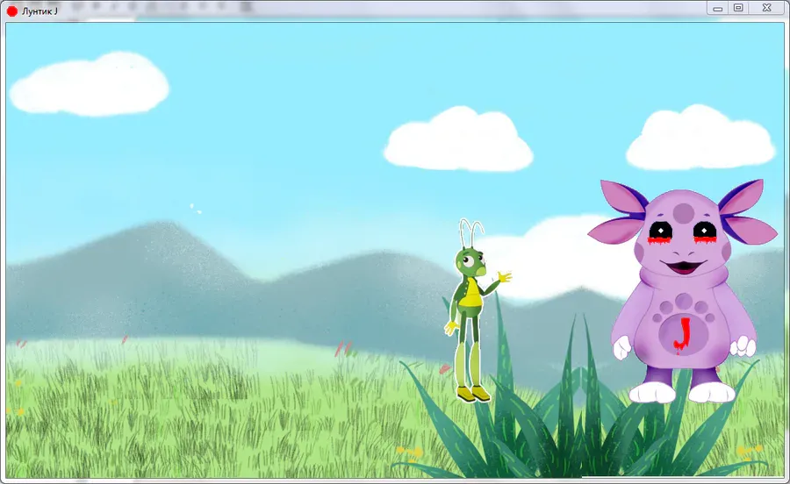Click the red circle icon in the title bar
This screenshot has width=790, height=484.
(12, 11)
